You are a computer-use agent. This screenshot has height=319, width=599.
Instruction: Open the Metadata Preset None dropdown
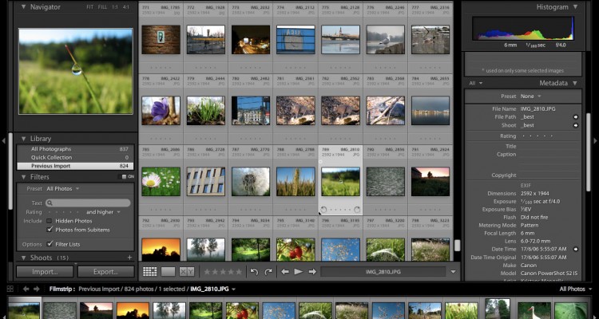coord(527,97)
